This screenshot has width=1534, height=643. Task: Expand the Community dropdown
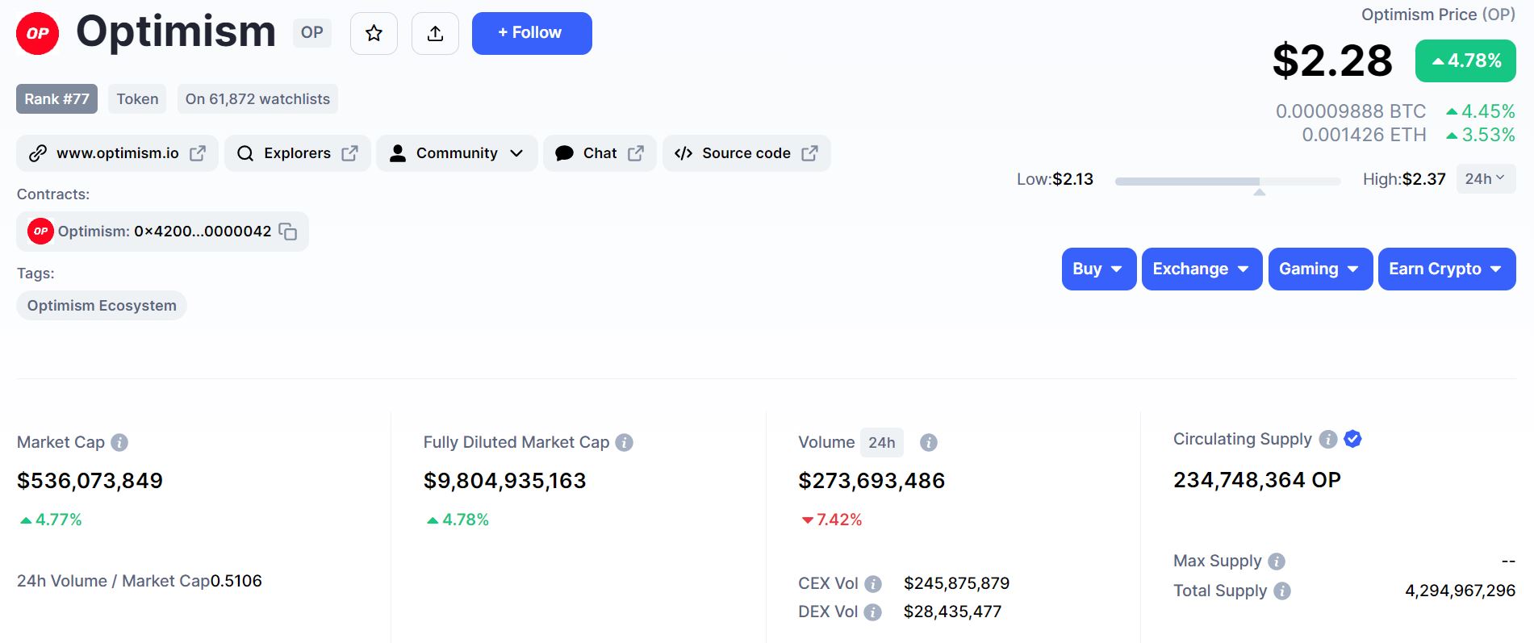(457, 153)
